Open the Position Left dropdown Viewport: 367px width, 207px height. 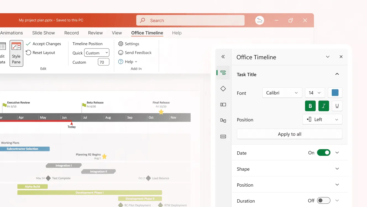coord(322,119)
